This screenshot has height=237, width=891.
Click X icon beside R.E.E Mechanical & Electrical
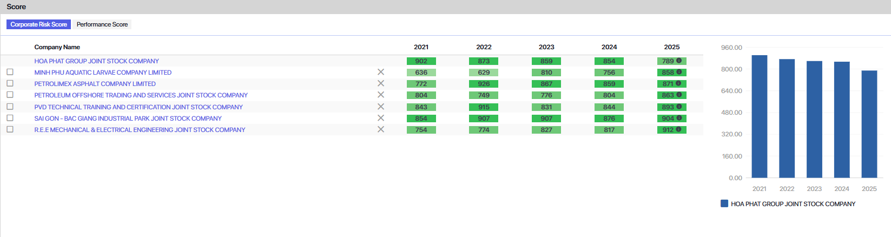381,129
